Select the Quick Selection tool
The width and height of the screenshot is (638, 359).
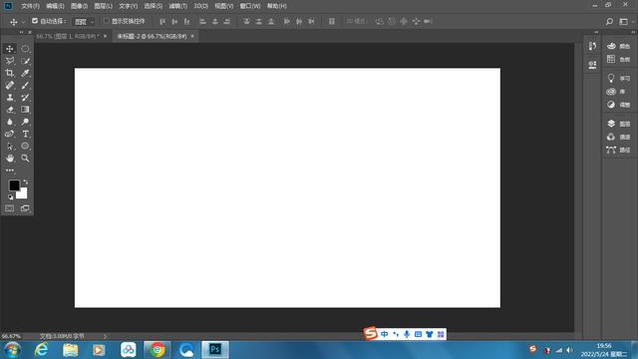[25, 61]
